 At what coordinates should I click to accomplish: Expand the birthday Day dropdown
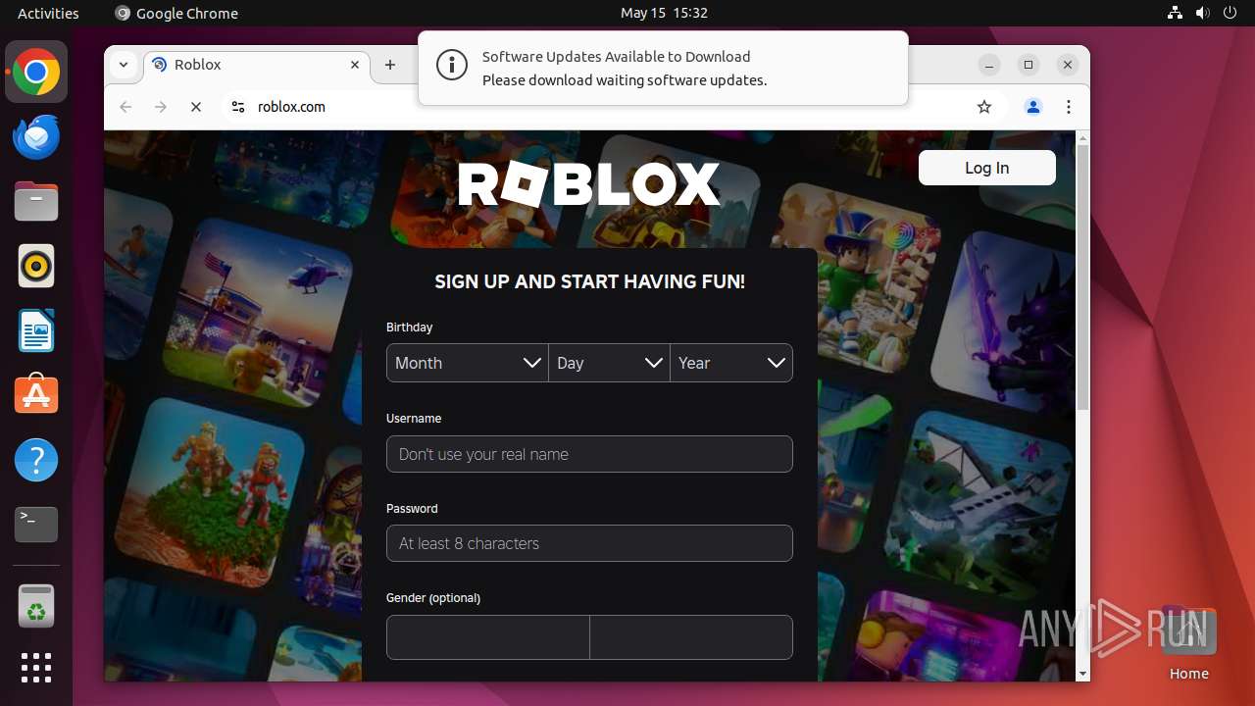coord(609,363)
